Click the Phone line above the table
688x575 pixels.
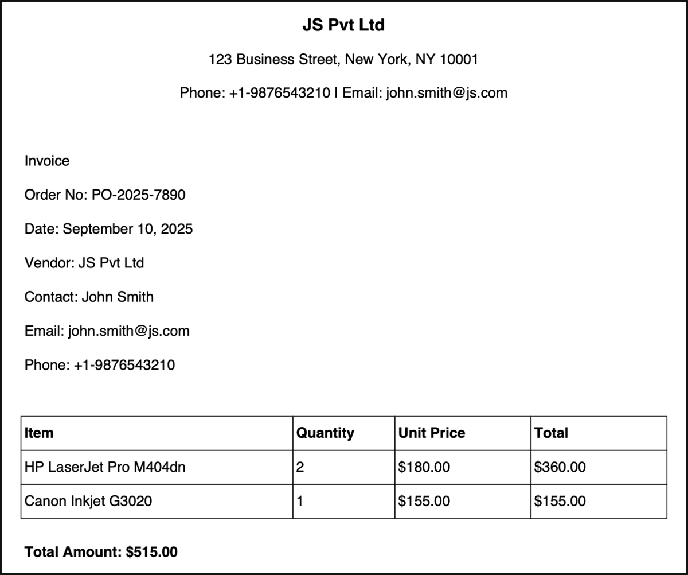pos(100,364)
